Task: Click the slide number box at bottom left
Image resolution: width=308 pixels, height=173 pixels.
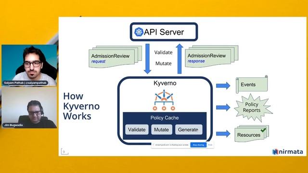Action: point(64,151)
